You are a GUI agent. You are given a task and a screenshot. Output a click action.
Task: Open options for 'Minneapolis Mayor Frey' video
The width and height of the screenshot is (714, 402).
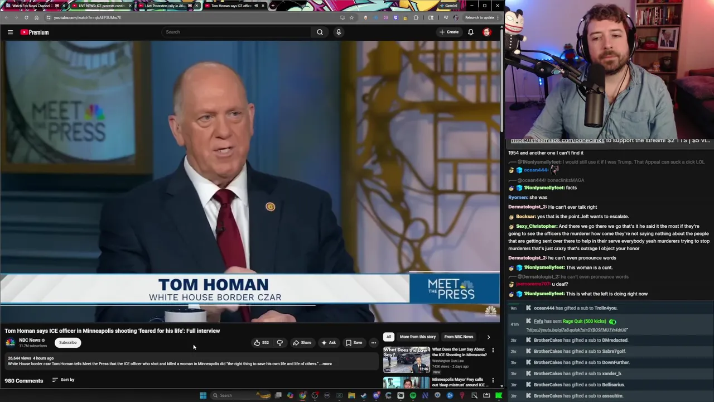pos(493,380)
